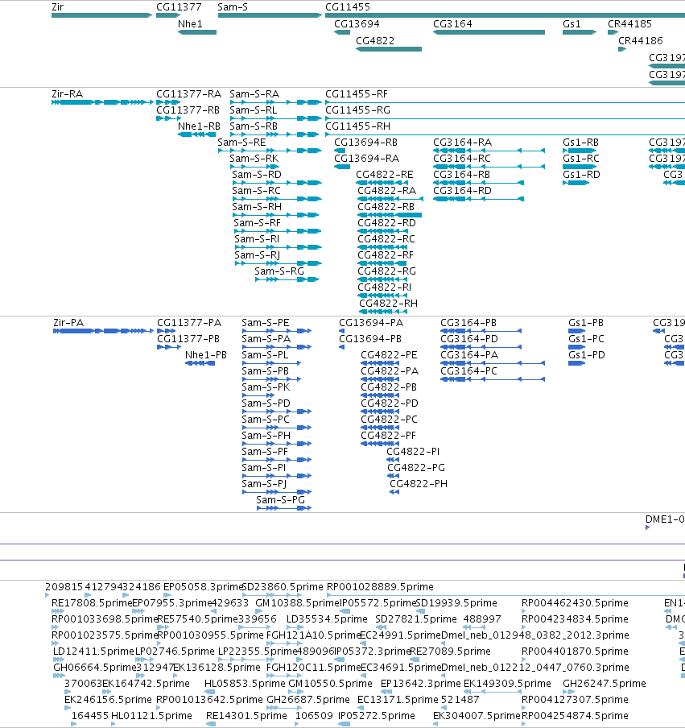
Task: Click the SD19939.5prime EST label
Action: 456,603
